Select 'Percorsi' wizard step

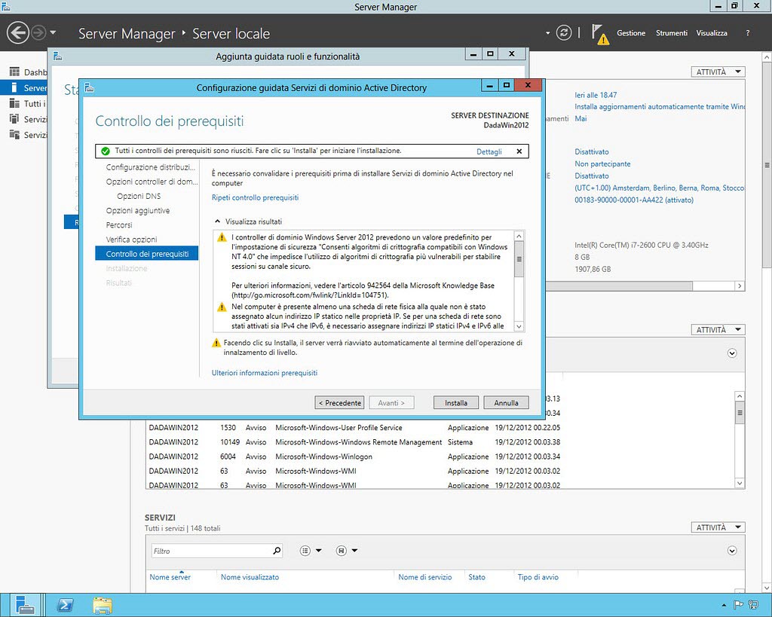click(119, 225)
